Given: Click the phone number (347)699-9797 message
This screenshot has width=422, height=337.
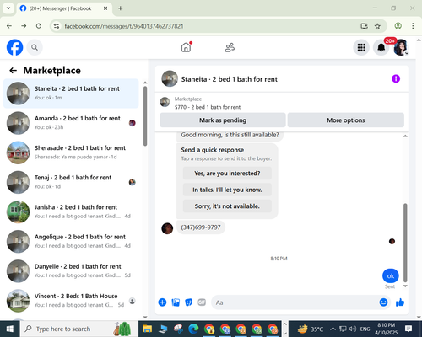Looking at the screenshot, I should point(201,227).
